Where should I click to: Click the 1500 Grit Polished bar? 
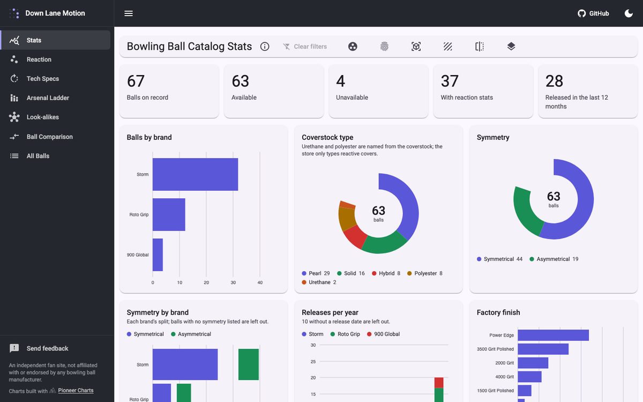click(525, 391)
